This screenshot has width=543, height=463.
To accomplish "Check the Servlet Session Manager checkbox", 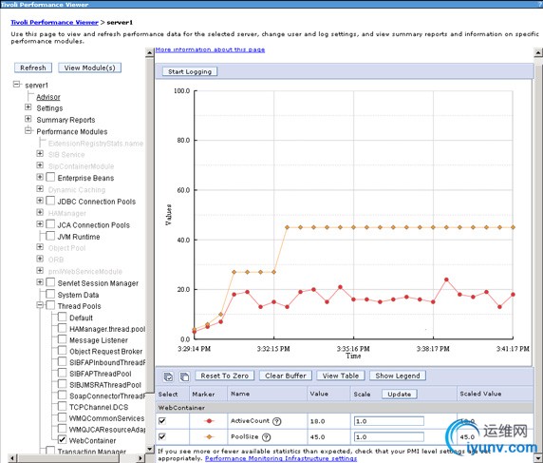I will [x=50, y=282].
